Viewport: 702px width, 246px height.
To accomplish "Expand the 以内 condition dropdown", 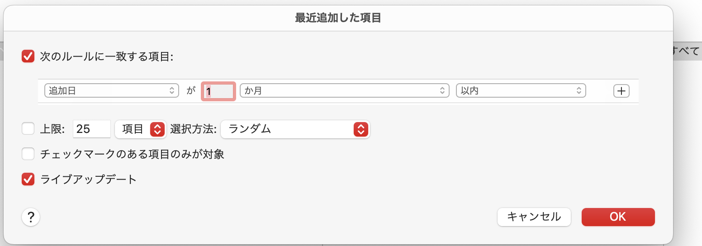I will 521,90.
